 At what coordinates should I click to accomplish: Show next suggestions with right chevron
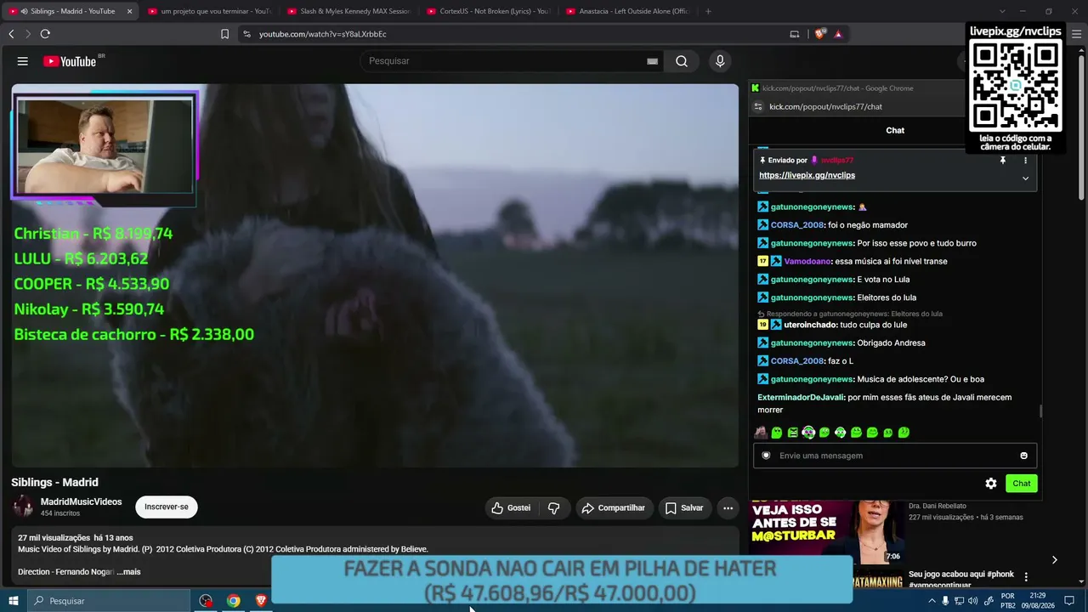(1054, 560)
